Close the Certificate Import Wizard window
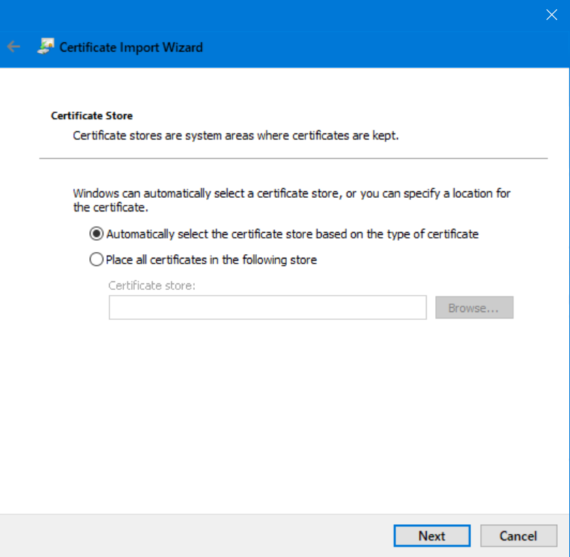570x557 pixels. pyautogui.click(x=551, y=14)
